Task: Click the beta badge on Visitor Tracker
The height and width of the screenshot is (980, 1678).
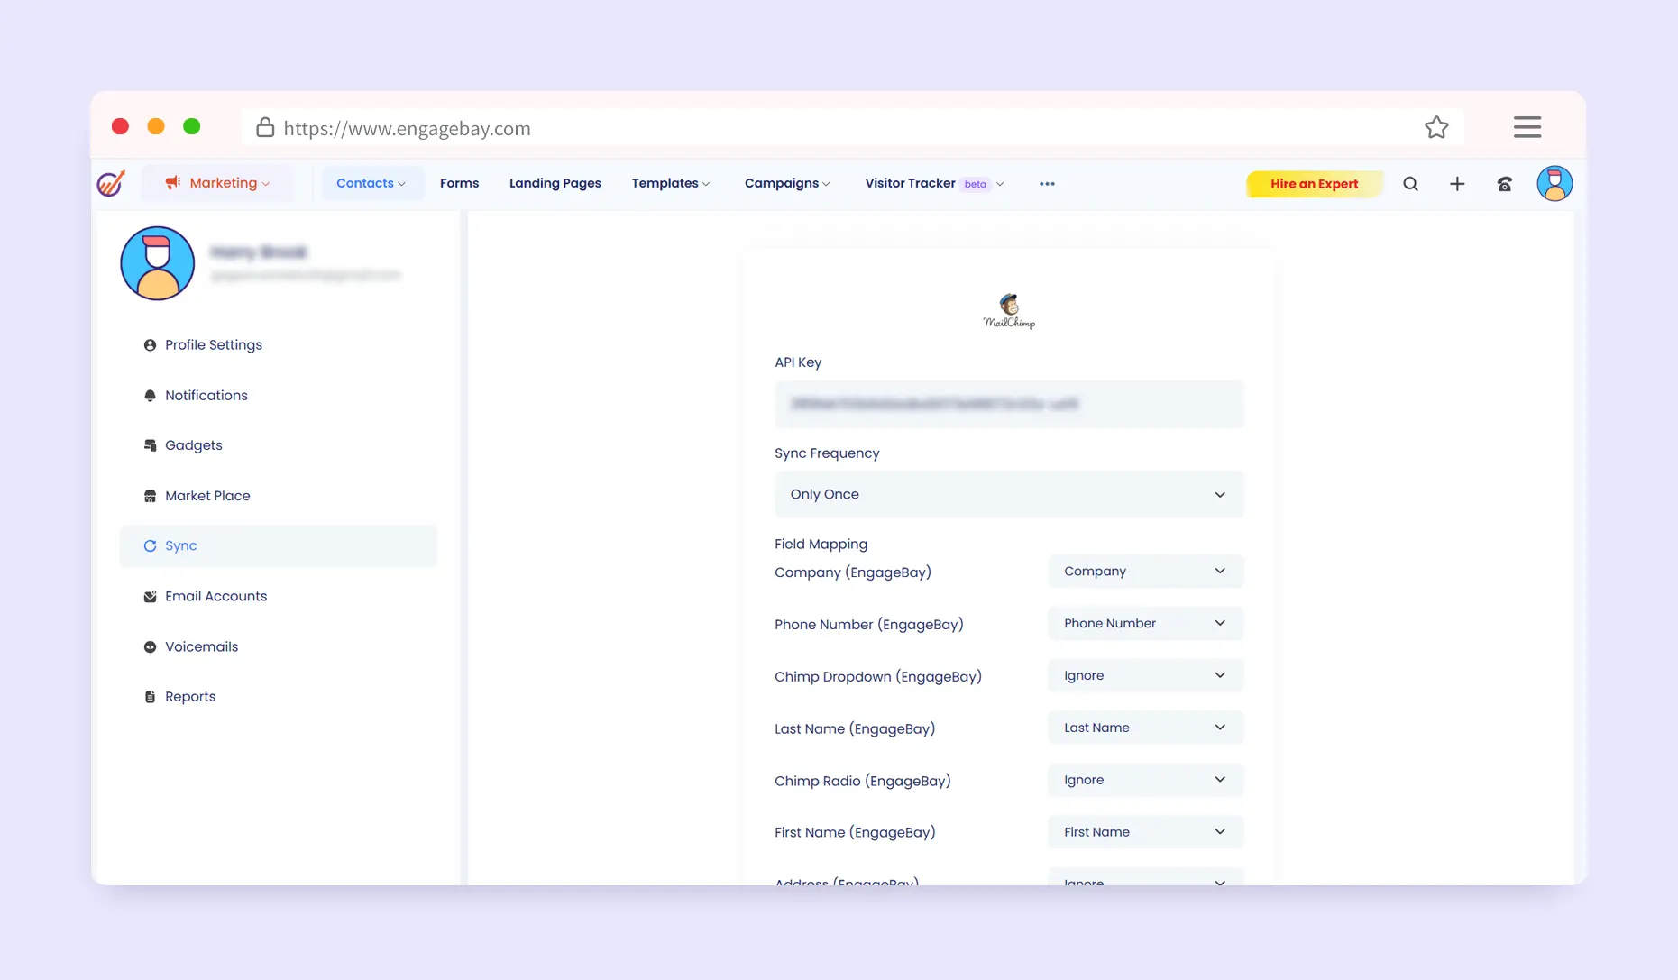Action: pos(975,184)
